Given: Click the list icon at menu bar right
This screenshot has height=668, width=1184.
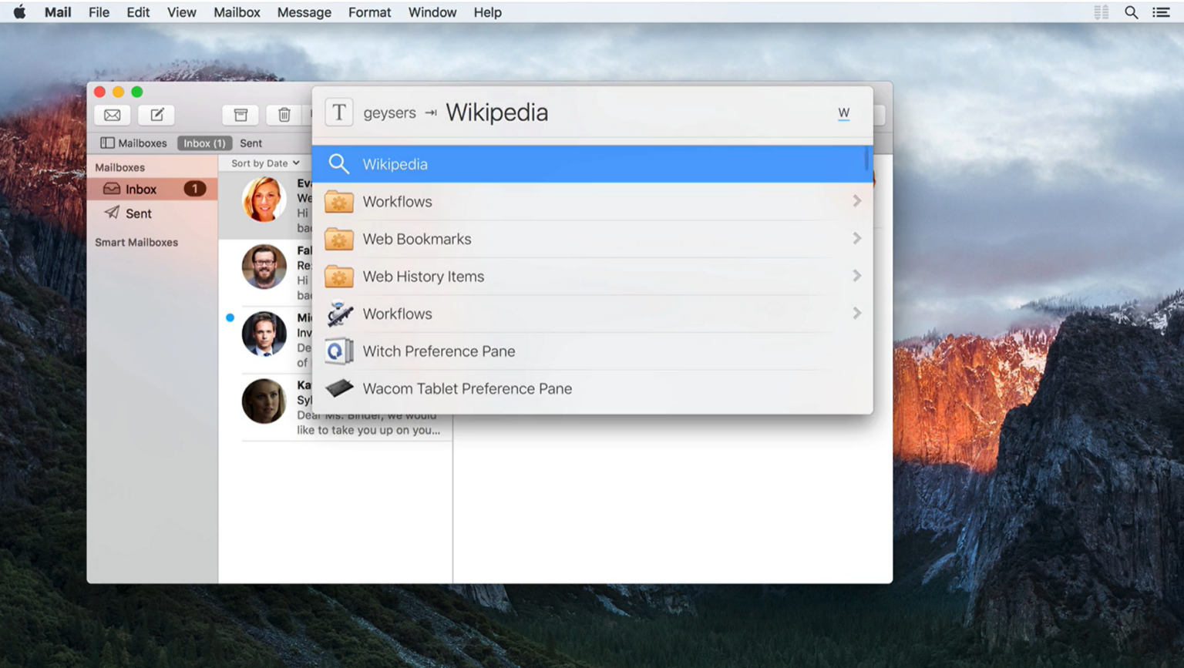Looking at the screenshot, I should pos(1161,12).
